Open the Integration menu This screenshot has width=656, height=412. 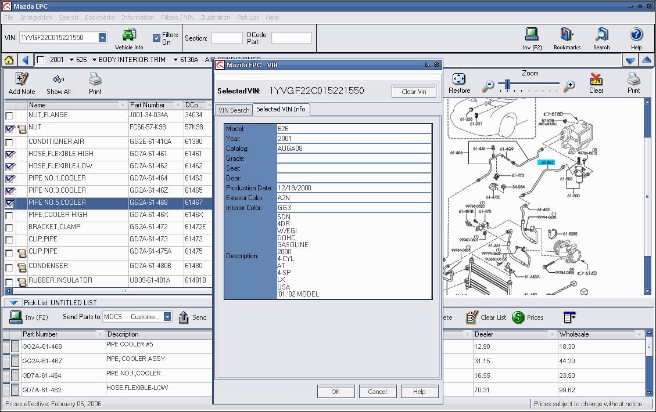[36, 17]
